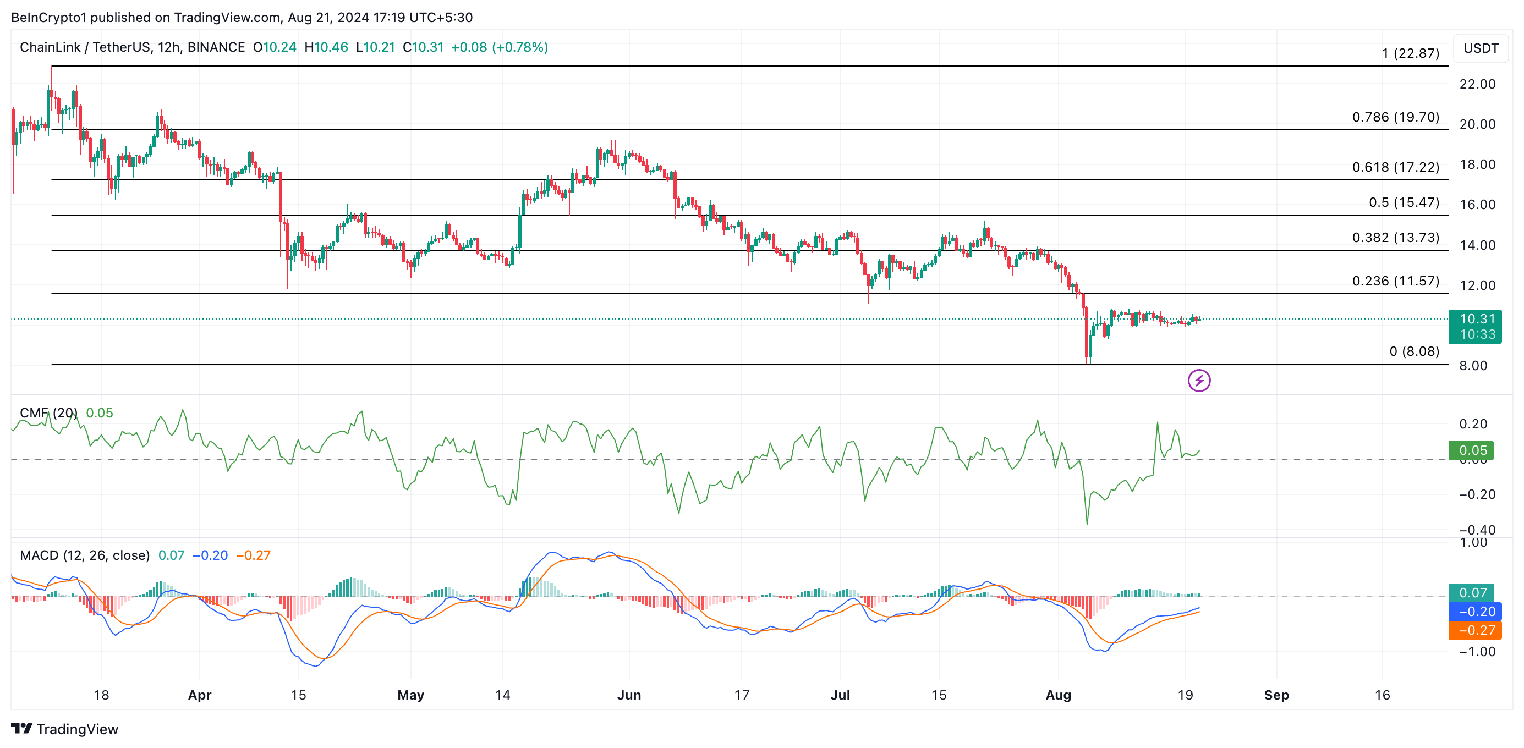1524x748 pixels.
Task: Click the 0.786 (19.70) Fibonacci level label
Action: (x=1395, y=117)
